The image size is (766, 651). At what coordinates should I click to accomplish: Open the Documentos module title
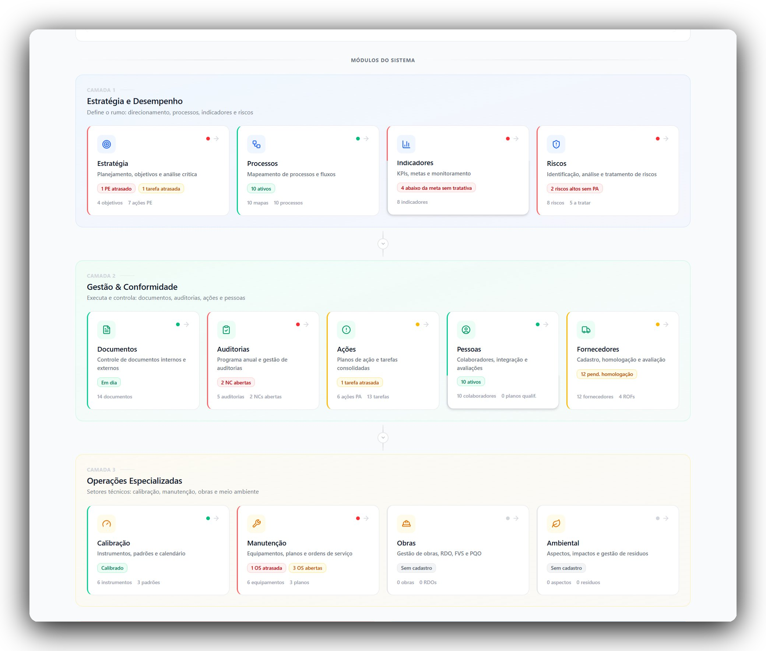pyautogui.click(x=117, y=349)
